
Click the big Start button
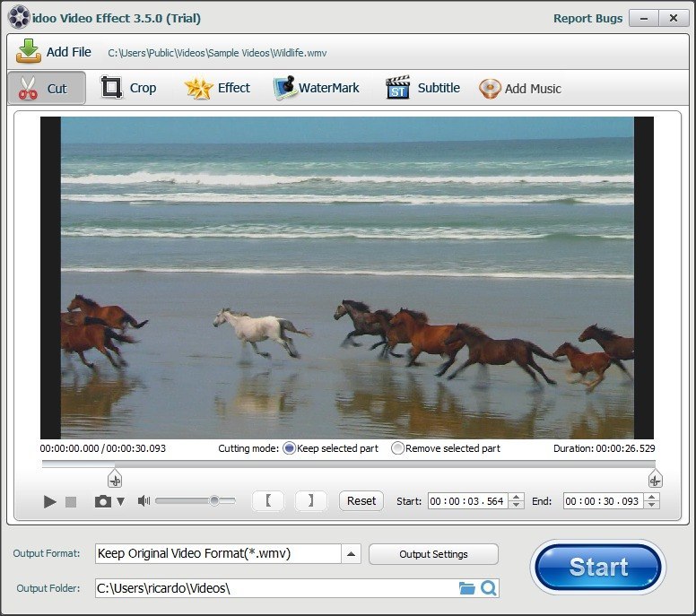coord(598,567)
